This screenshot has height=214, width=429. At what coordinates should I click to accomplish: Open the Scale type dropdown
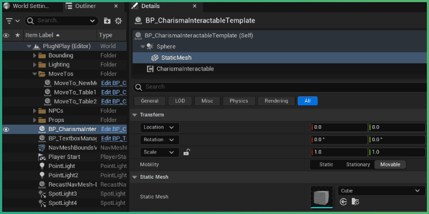coord(160,152)
